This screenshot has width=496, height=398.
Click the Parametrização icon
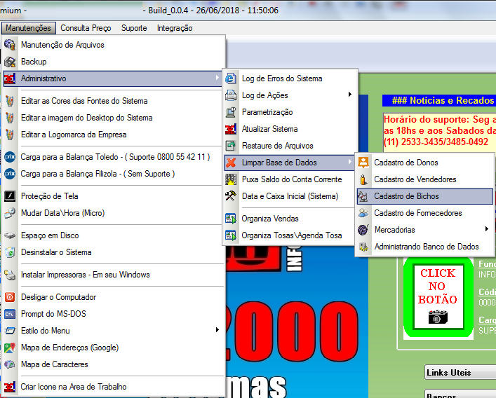pos(230,112)
